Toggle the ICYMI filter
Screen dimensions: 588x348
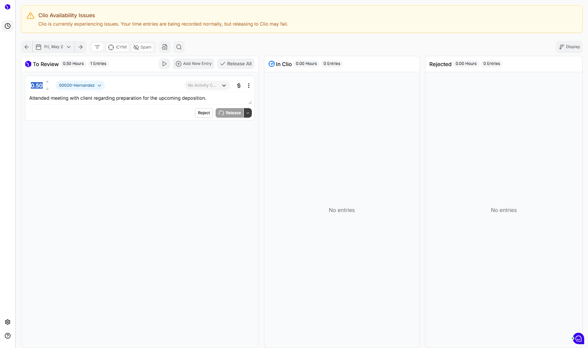pyautogui.click(x=118, y=47)
